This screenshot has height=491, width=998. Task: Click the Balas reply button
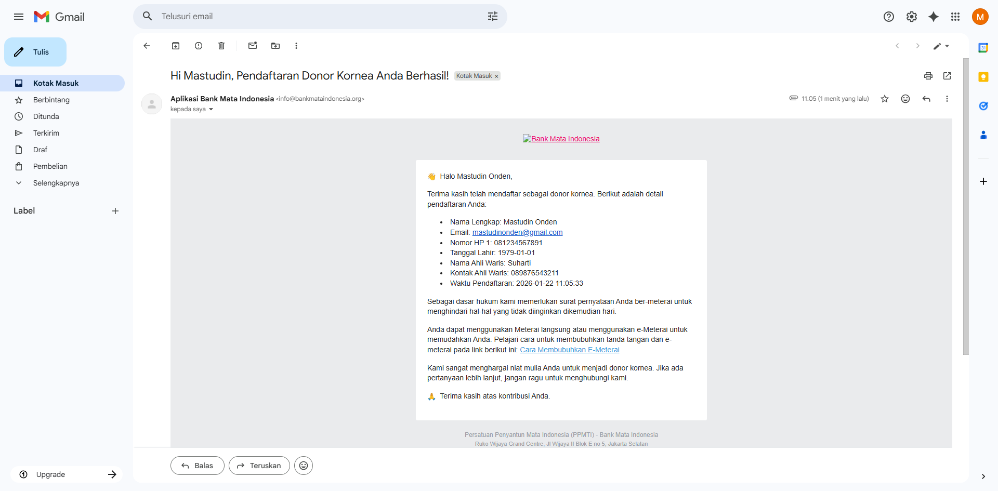(198, 466)
